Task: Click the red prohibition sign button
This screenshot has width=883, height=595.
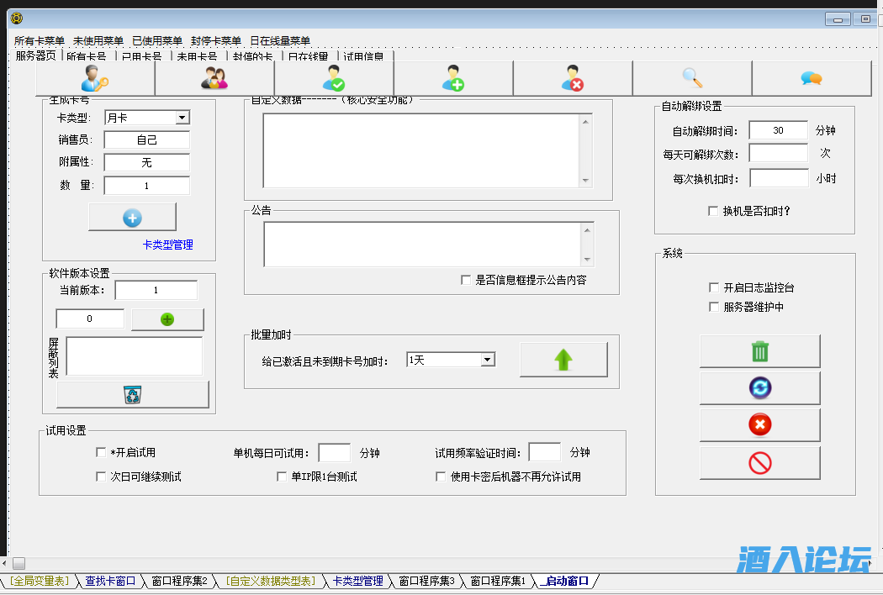Action: pos(759,463)
